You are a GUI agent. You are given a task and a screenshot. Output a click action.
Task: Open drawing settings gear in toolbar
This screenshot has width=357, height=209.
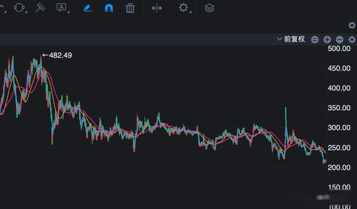click(x=184, y=8)
